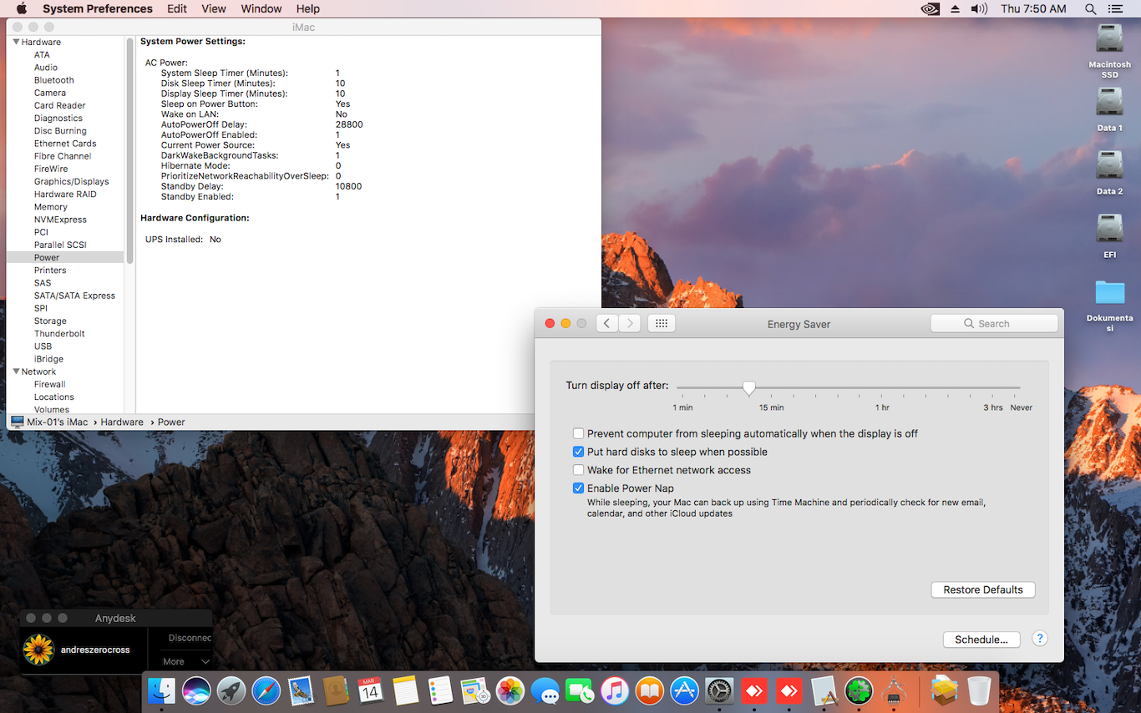
Task: Open the Window menu
Action: (261, 9)
